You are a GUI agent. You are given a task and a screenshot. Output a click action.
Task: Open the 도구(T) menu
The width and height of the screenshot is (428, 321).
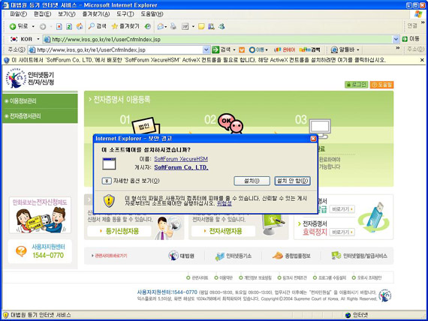(125, 13)
